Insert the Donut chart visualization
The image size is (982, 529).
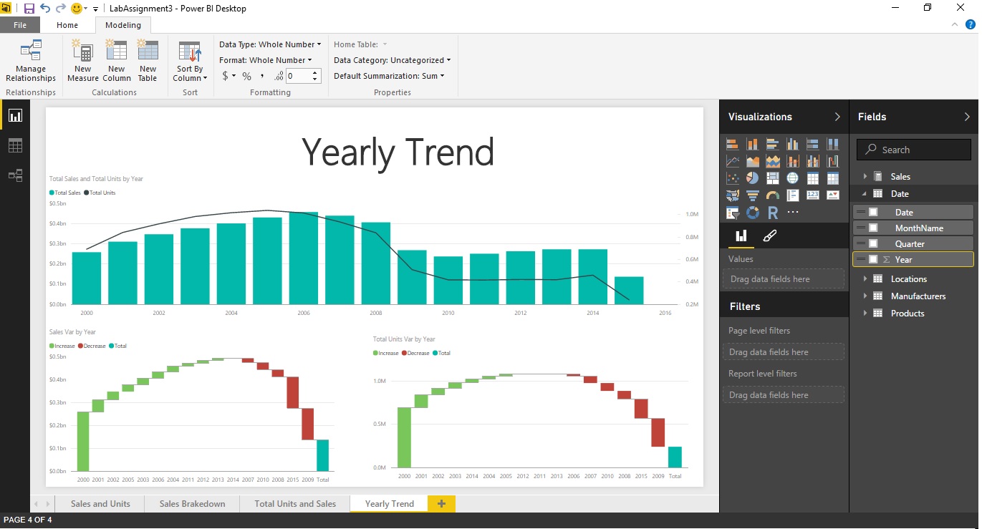(753, 213)
